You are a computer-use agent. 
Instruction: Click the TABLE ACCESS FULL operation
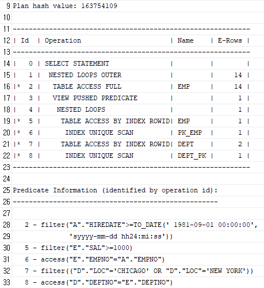point(87,86)
